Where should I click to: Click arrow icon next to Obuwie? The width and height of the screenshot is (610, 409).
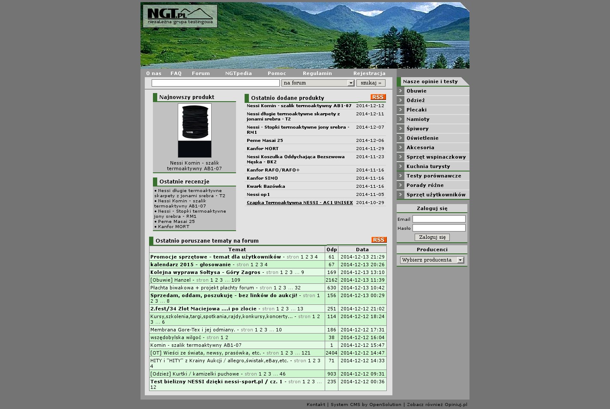tap(401, 91)
